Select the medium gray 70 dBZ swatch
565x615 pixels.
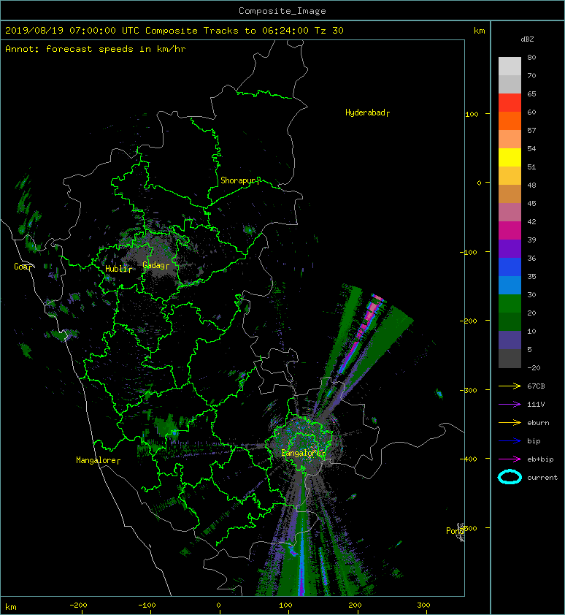coord(510,84)
